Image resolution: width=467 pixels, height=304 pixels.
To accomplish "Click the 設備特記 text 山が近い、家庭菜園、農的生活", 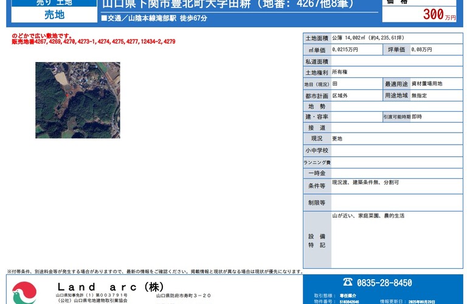I will pos(368,216).
